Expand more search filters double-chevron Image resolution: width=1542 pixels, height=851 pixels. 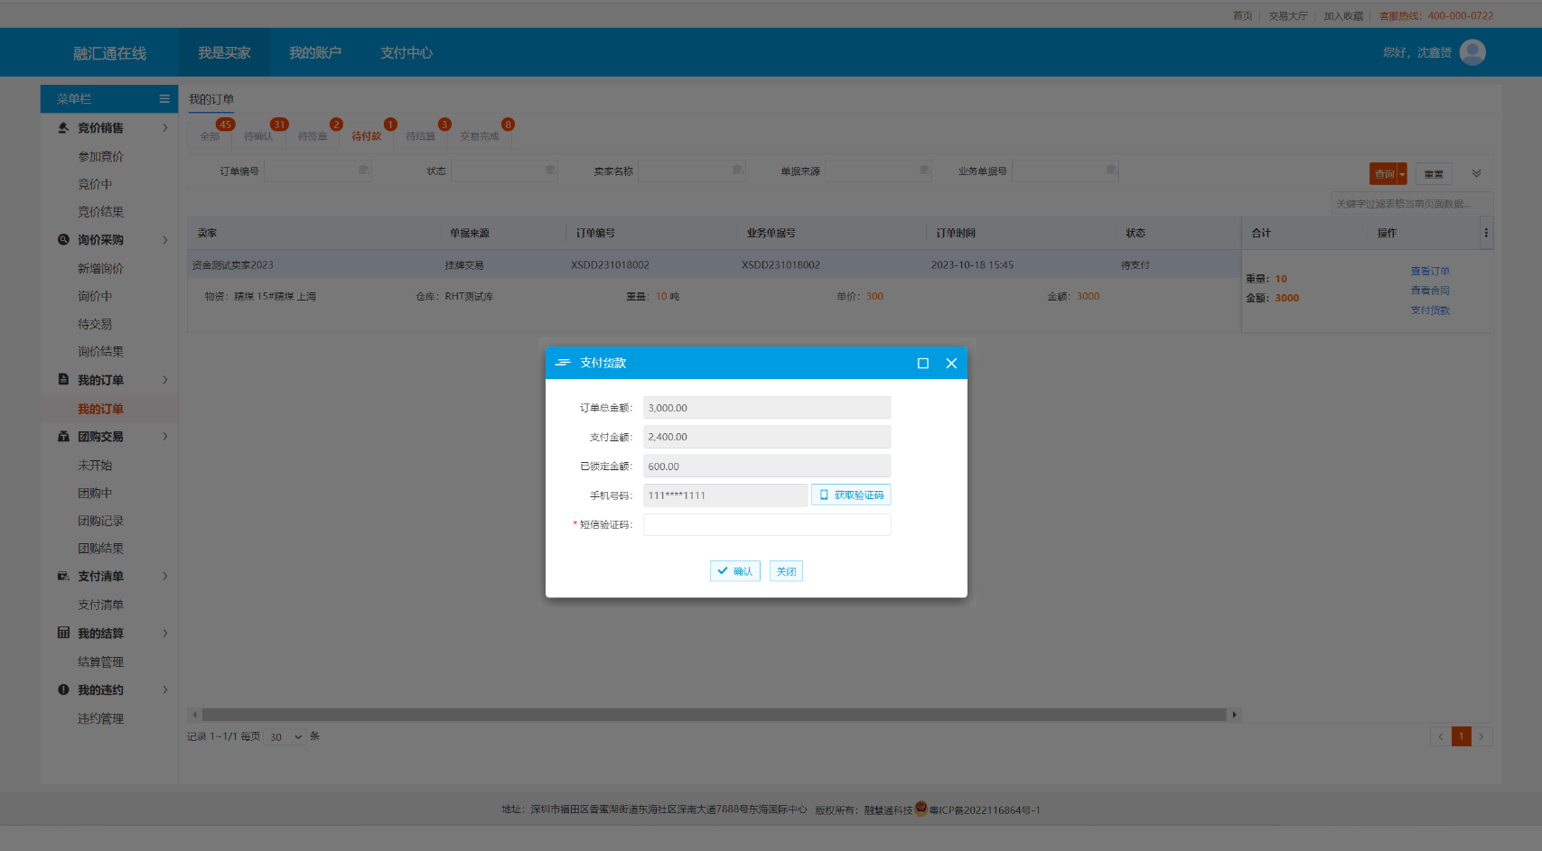click(x=1476, y=173)
